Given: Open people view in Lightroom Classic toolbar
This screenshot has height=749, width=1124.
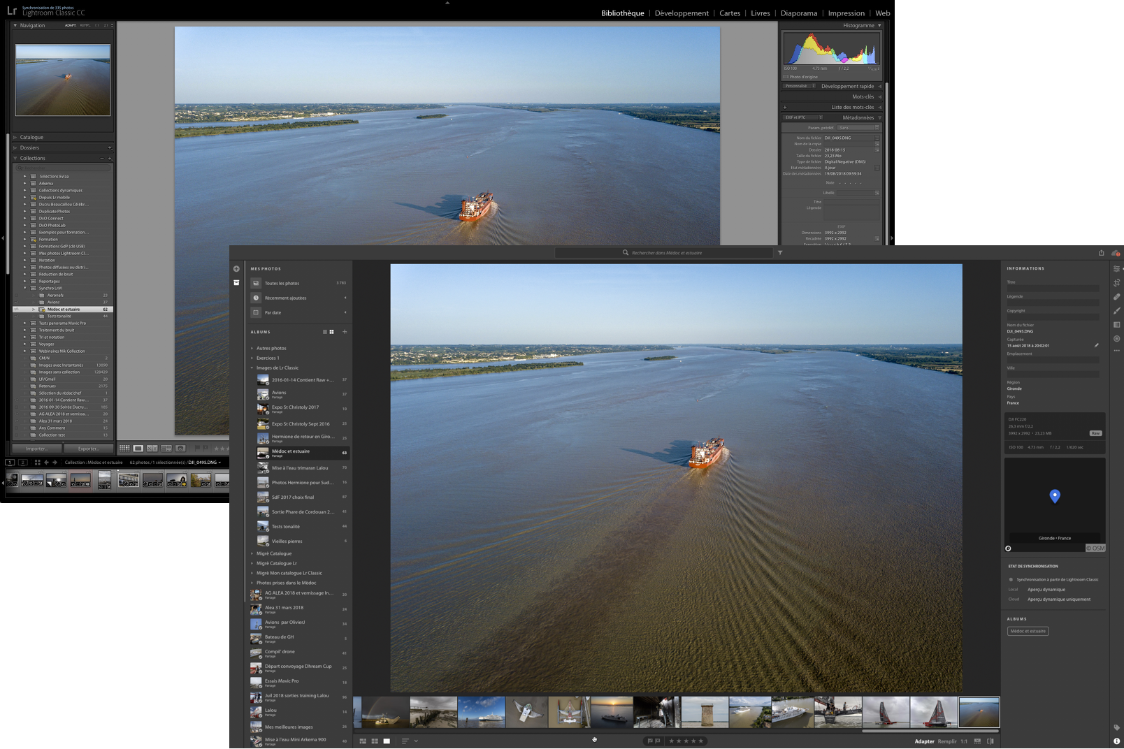Looking at the screenshot, I should click(x=180, y=449).
